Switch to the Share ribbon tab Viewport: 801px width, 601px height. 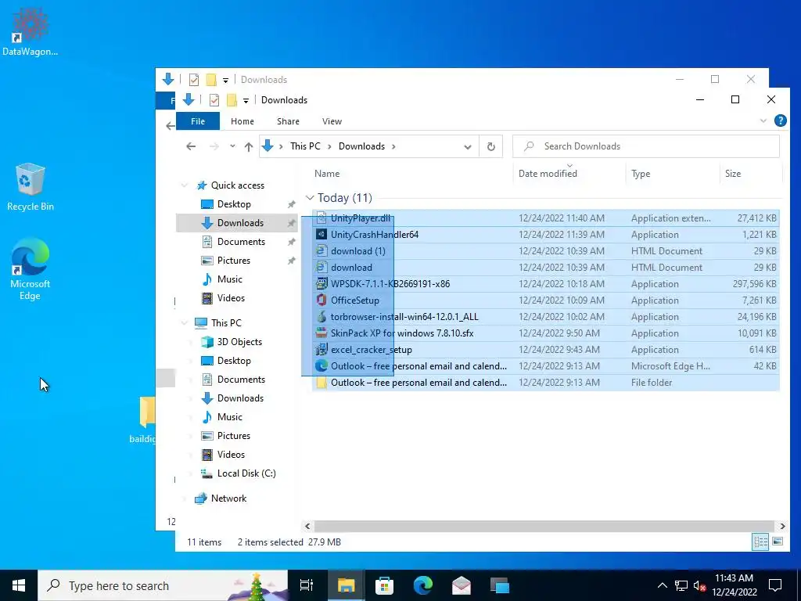[288, 121]
